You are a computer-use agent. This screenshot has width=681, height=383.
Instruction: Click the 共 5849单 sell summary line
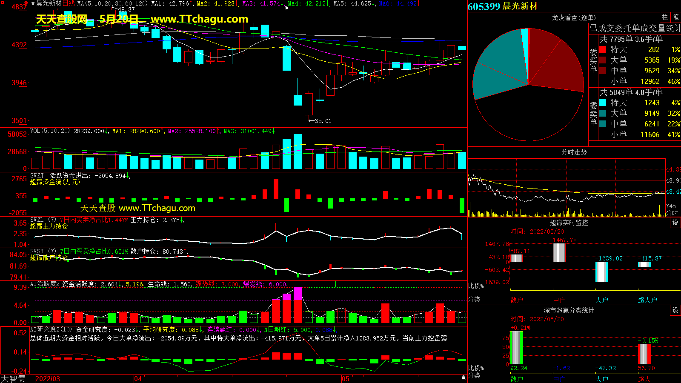click(x=631, y=92)
